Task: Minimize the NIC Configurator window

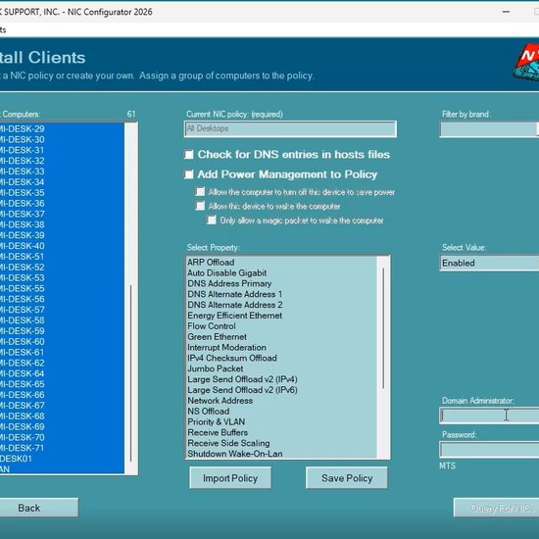Action: 506,12
